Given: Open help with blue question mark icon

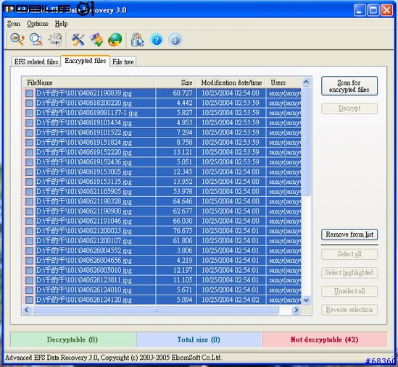Looking at the screenshot, I should (157, 40).
